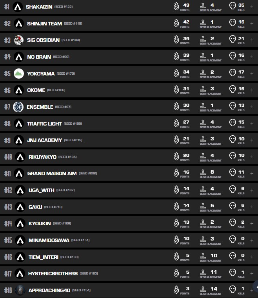Expand the SHAKAIZIN row with plus icon
The image size is (258, 298).
point(252,7)
